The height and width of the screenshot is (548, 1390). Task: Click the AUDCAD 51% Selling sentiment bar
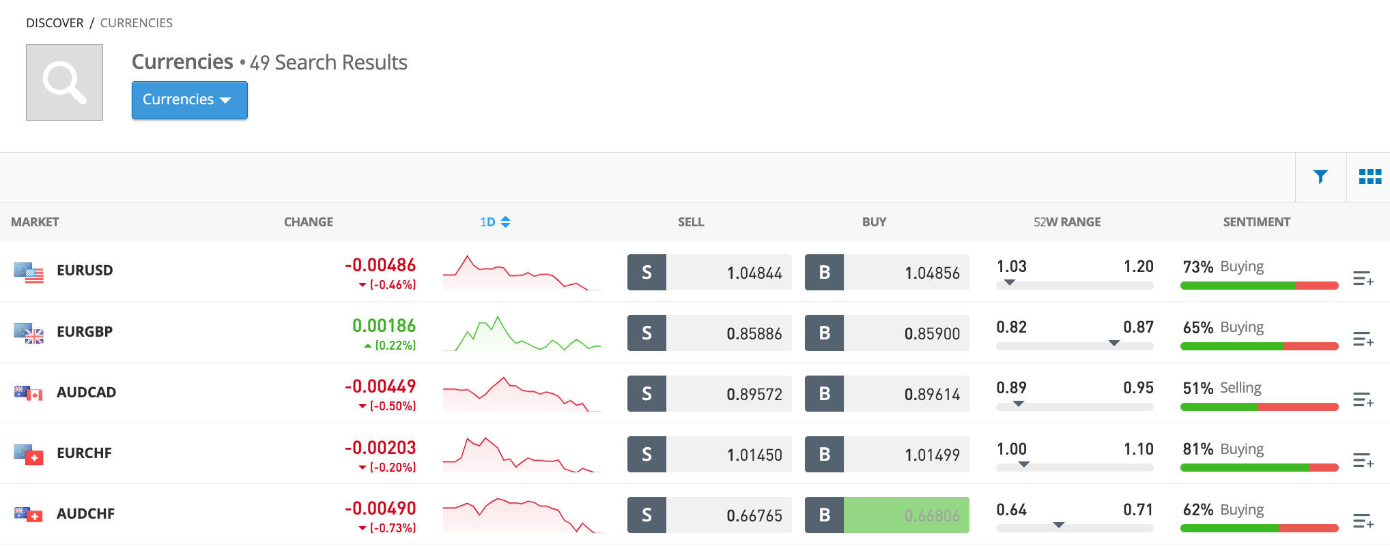(x=1259, y=407)
